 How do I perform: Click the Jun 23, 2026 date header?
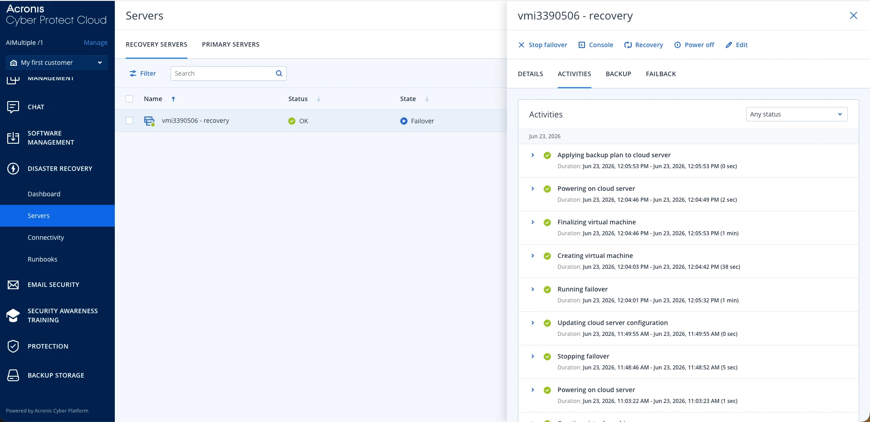545,136
